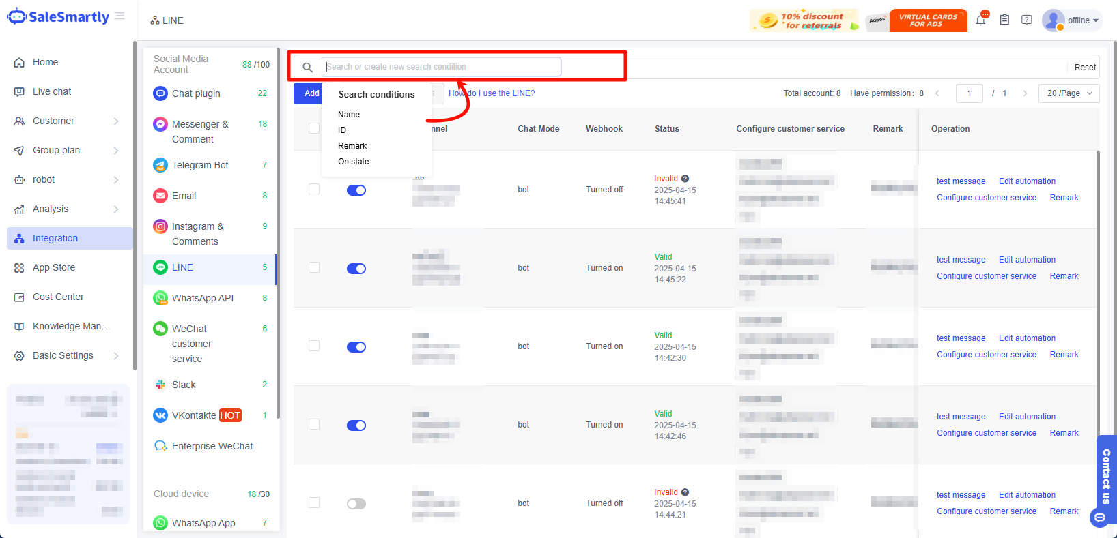
Task: Go to Live chat in sidebar
Action: click(x=52, y=91)
